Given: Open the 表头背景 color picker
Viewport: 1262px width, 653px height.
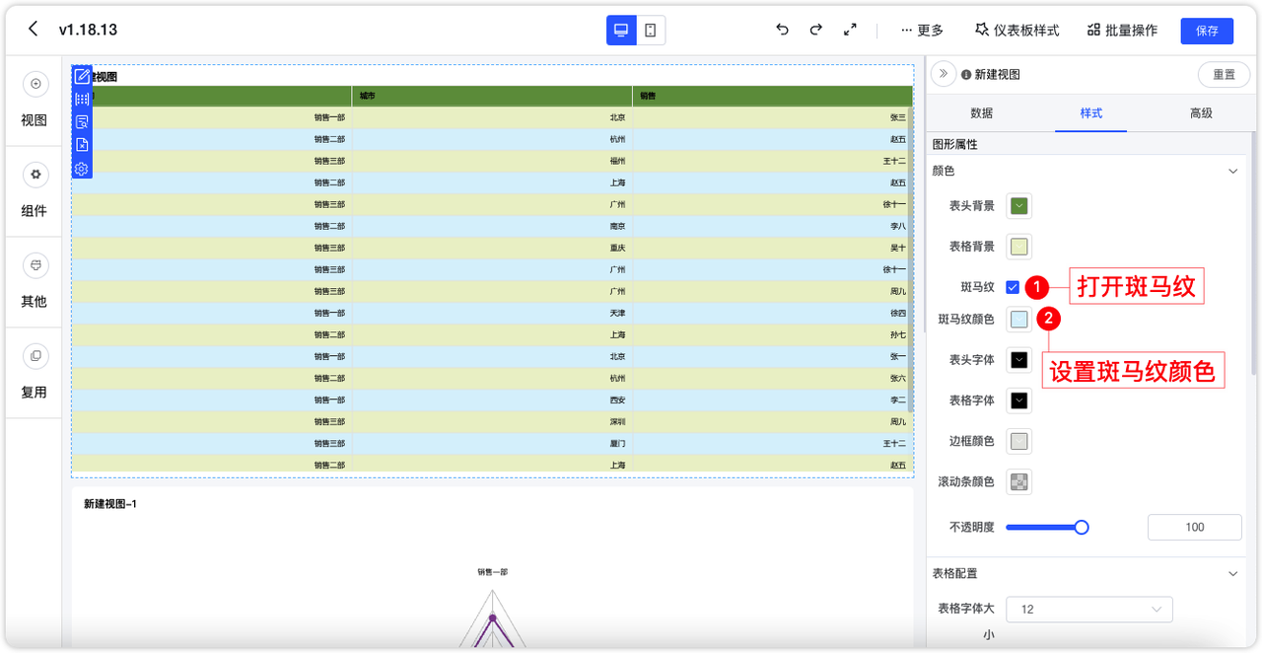Looking at the screenshot, I should coord(1019,206).
